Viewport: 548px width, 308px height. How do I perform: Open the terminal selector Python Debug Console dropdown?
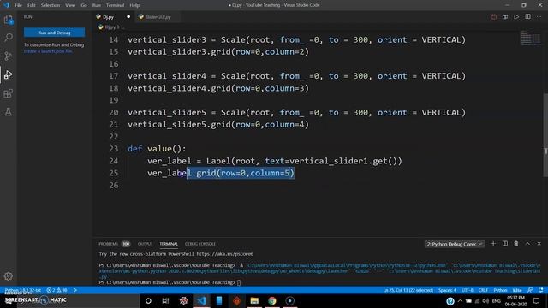pos(455,244)
